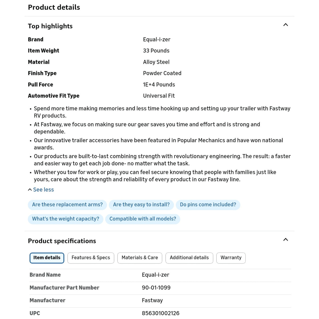Image resolution: width=319 pixels, height=319 pixels.
Task: Click the Top highlights heading
Action: [50, 26]
